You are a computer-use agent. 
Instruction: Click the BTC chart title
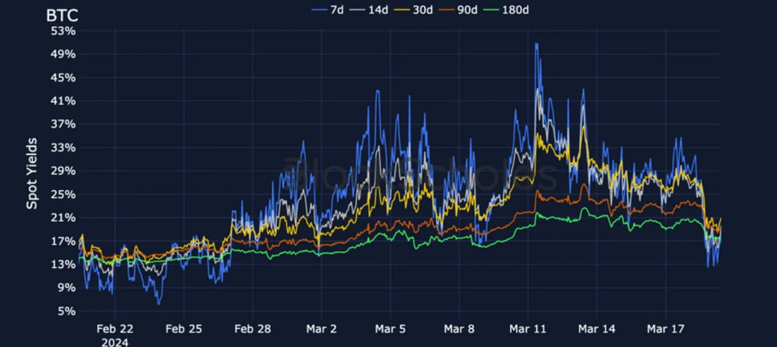coord(62,16)
